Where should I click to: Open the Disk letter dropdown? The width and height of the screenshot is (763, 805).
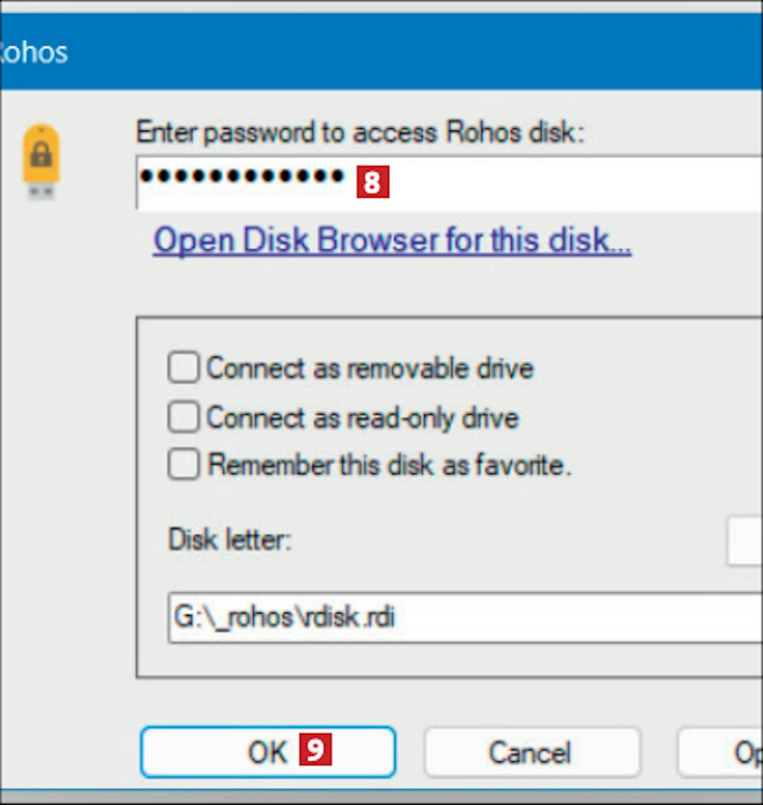click(x=745, y=541)
